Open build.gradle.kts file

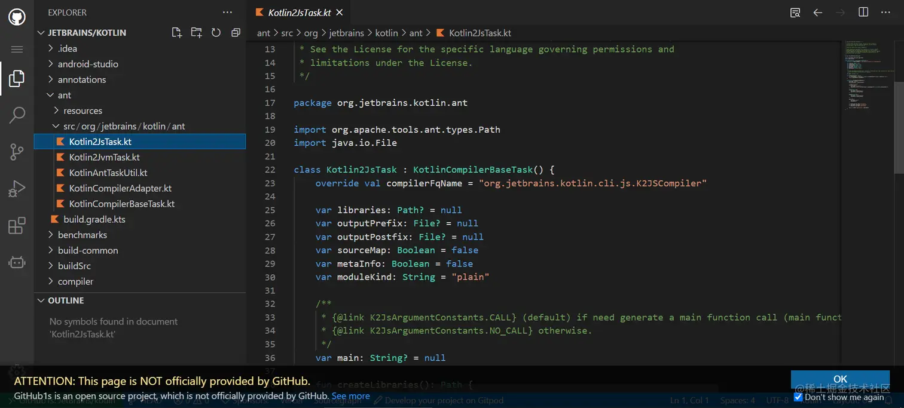point(94,219)
